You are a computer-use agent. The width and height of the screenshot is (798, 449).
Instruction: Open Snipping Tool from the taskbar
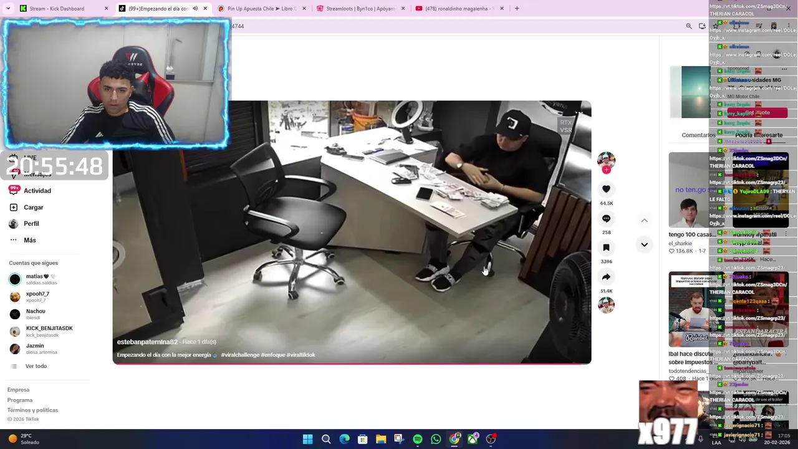click(x=399, y=439)
